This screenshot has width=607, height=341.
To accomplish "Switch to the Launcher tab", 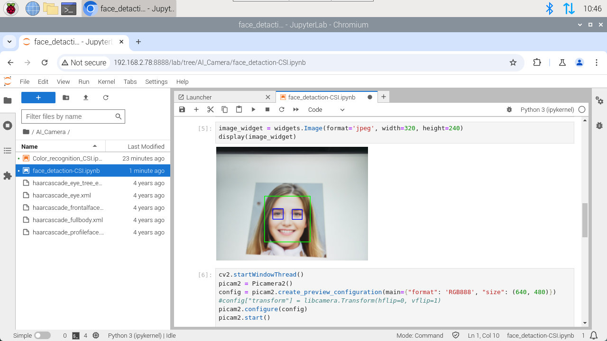I will [220, 97].
